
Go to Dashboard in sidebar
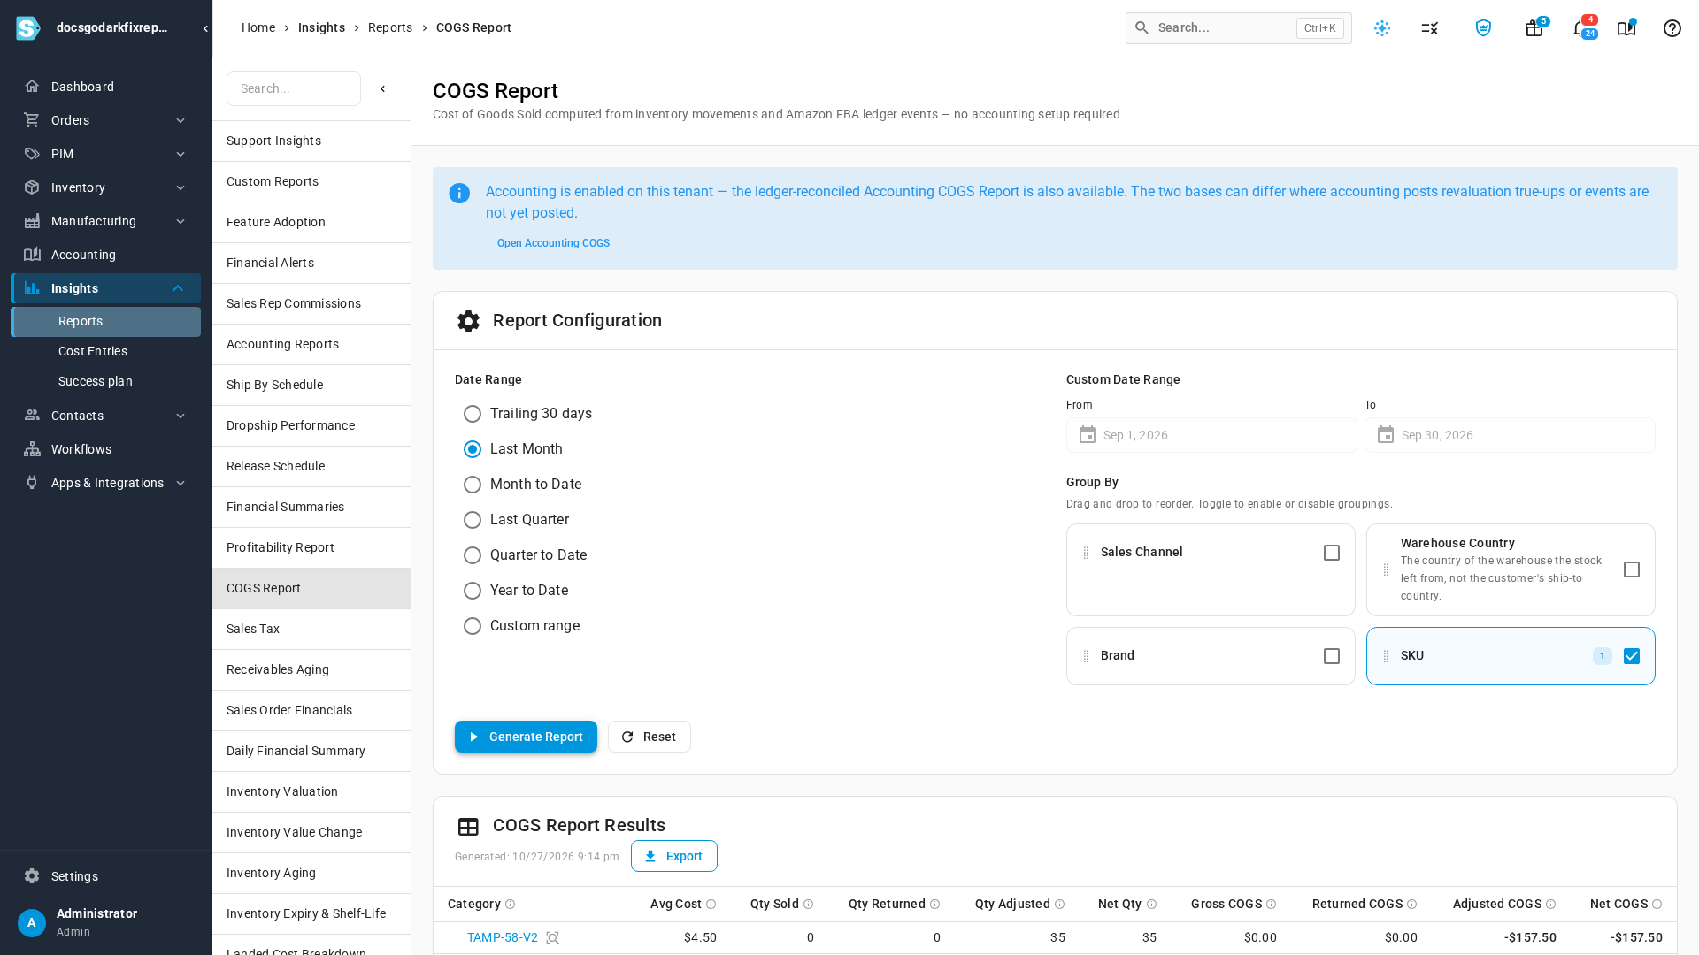pos(105,87)
